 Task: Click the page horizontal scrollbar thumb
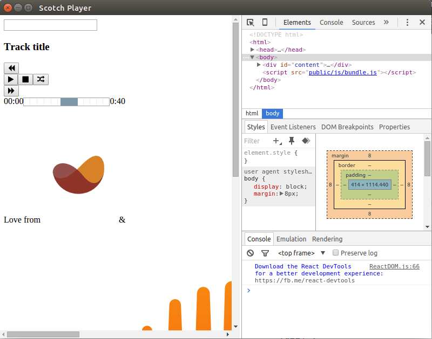click(43, 334)
